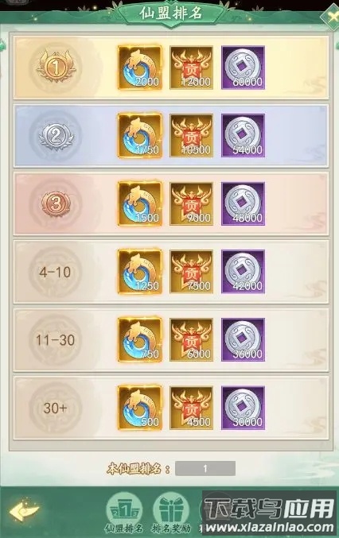Go back with the golden arrow button
Screen dimensions: 339x538
coord(24,511)
